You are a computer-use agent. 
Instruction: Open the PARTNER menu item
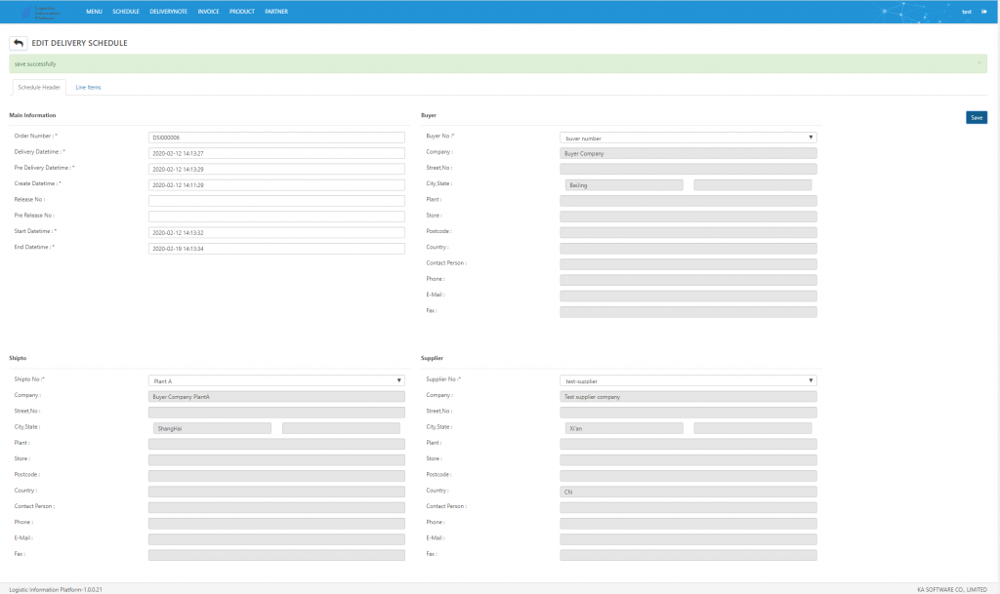point(276,12)
